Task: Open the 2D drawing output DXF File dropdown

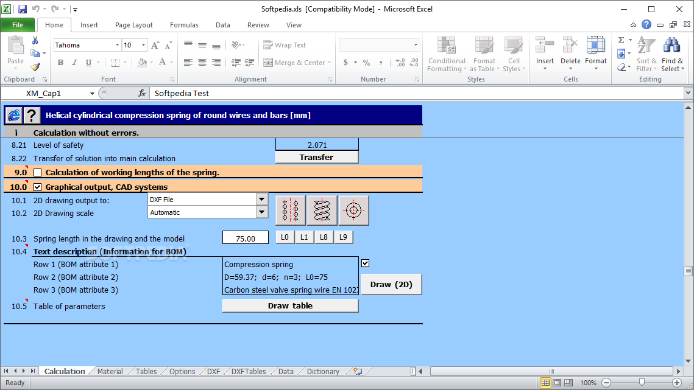Action: tap(261, 200)
